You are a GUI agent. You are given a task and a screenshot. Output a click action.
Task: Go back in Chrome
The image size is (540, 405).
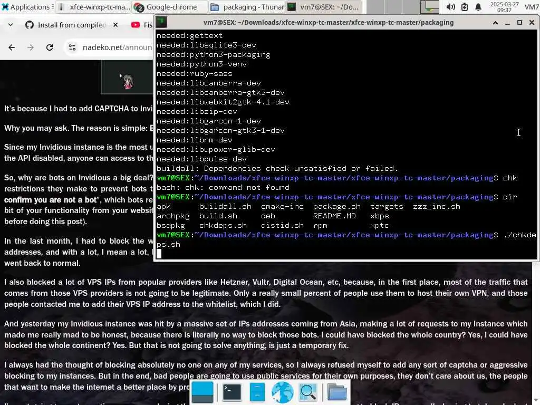12,47
